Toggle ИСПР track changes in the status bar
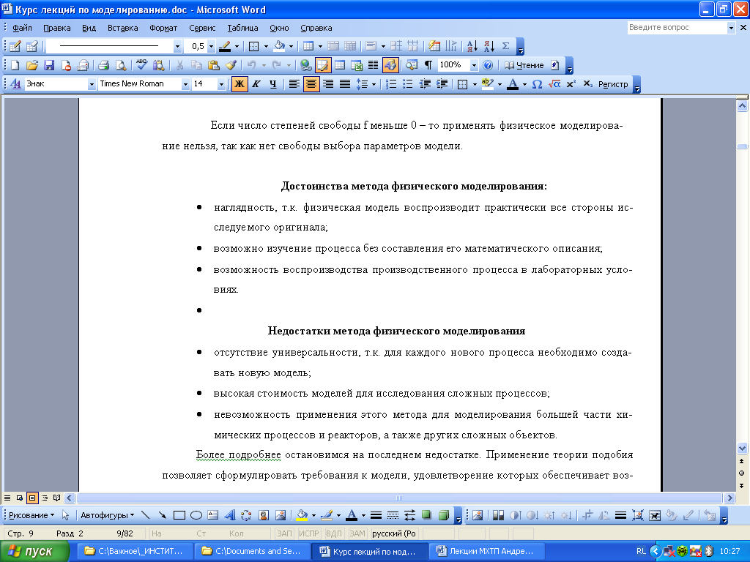This screenshot has width=750, height=562. point(308,533)
